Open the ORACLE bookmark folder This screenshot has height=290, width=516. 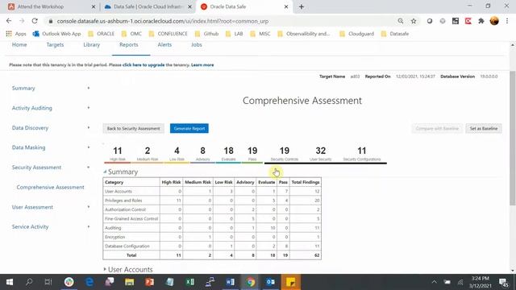pyautogui.click(x=101, y=34)
